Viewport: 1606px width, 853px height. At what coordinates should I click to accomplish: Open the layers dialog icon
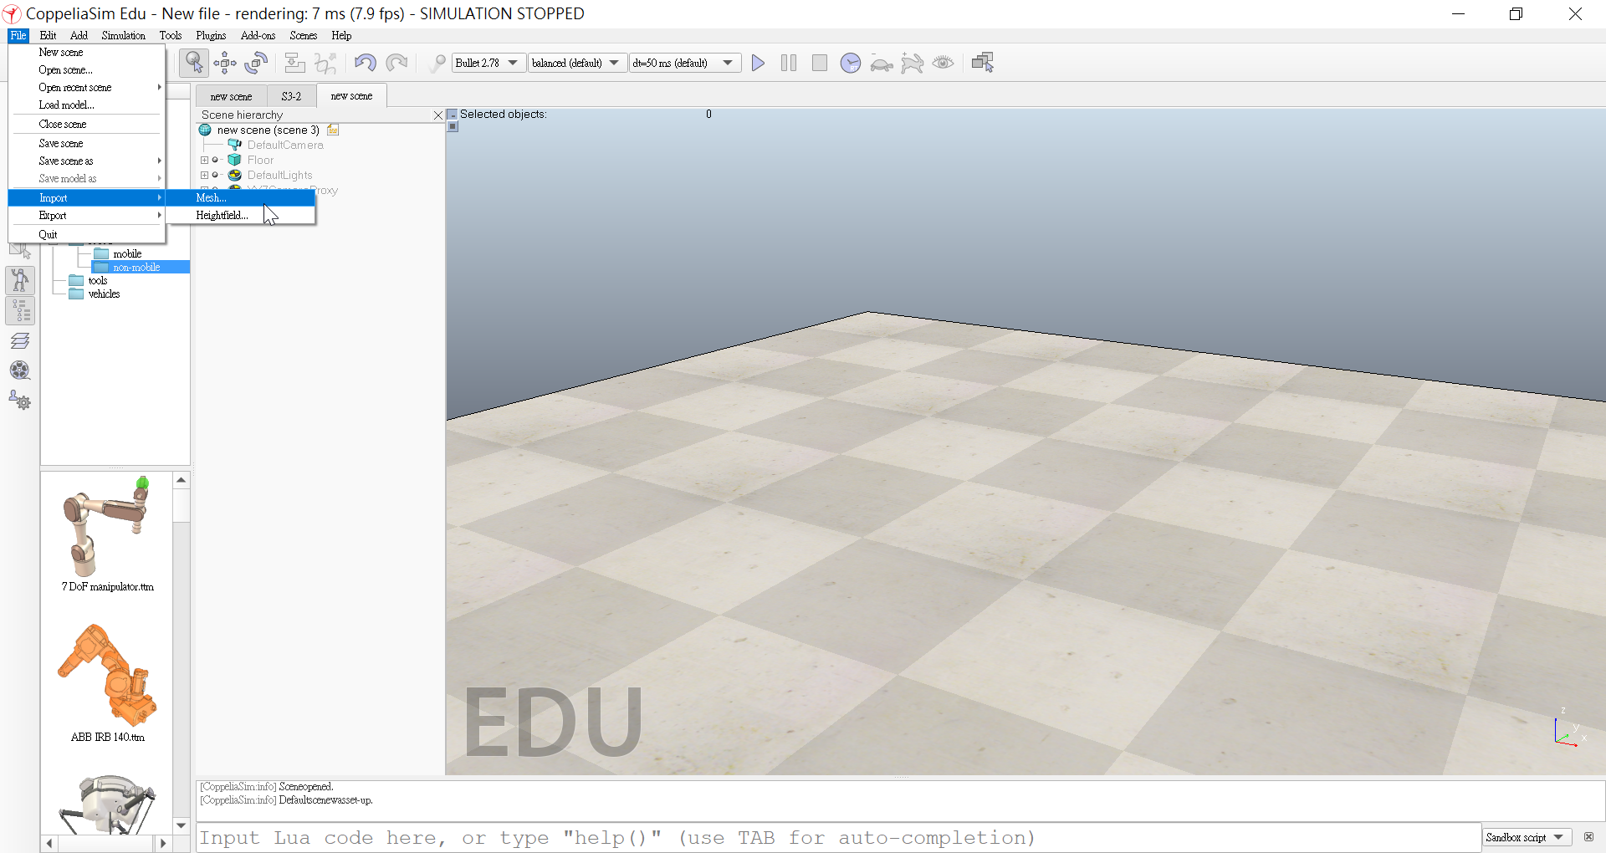(20, 340)
